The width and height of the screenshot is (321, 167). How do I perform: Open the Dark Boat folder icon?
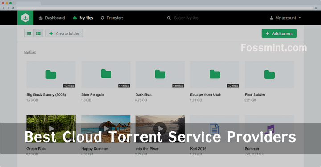[160, 74]
